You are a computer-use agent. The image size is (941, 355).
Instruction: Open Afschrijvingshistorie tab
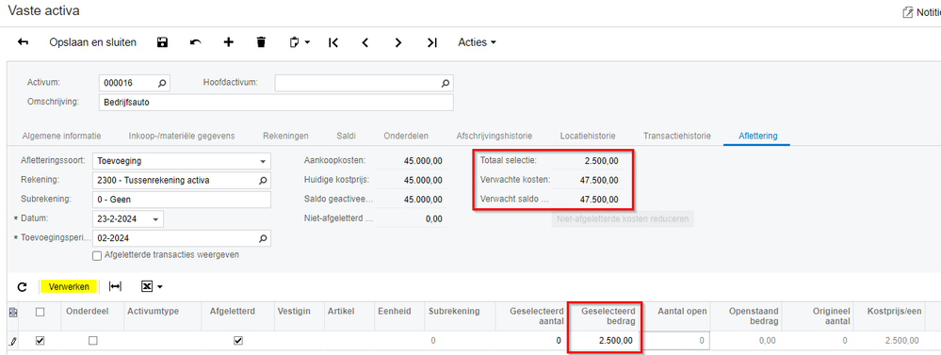[494, 137]
